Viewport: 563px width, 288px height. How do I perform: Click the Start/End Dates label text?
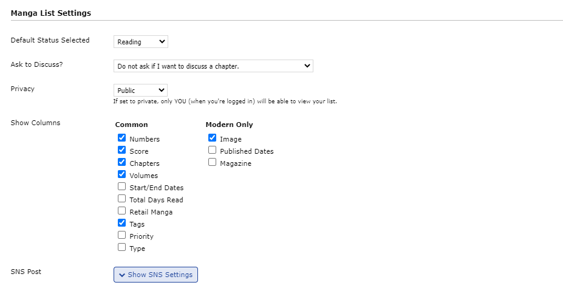(156, 188)
